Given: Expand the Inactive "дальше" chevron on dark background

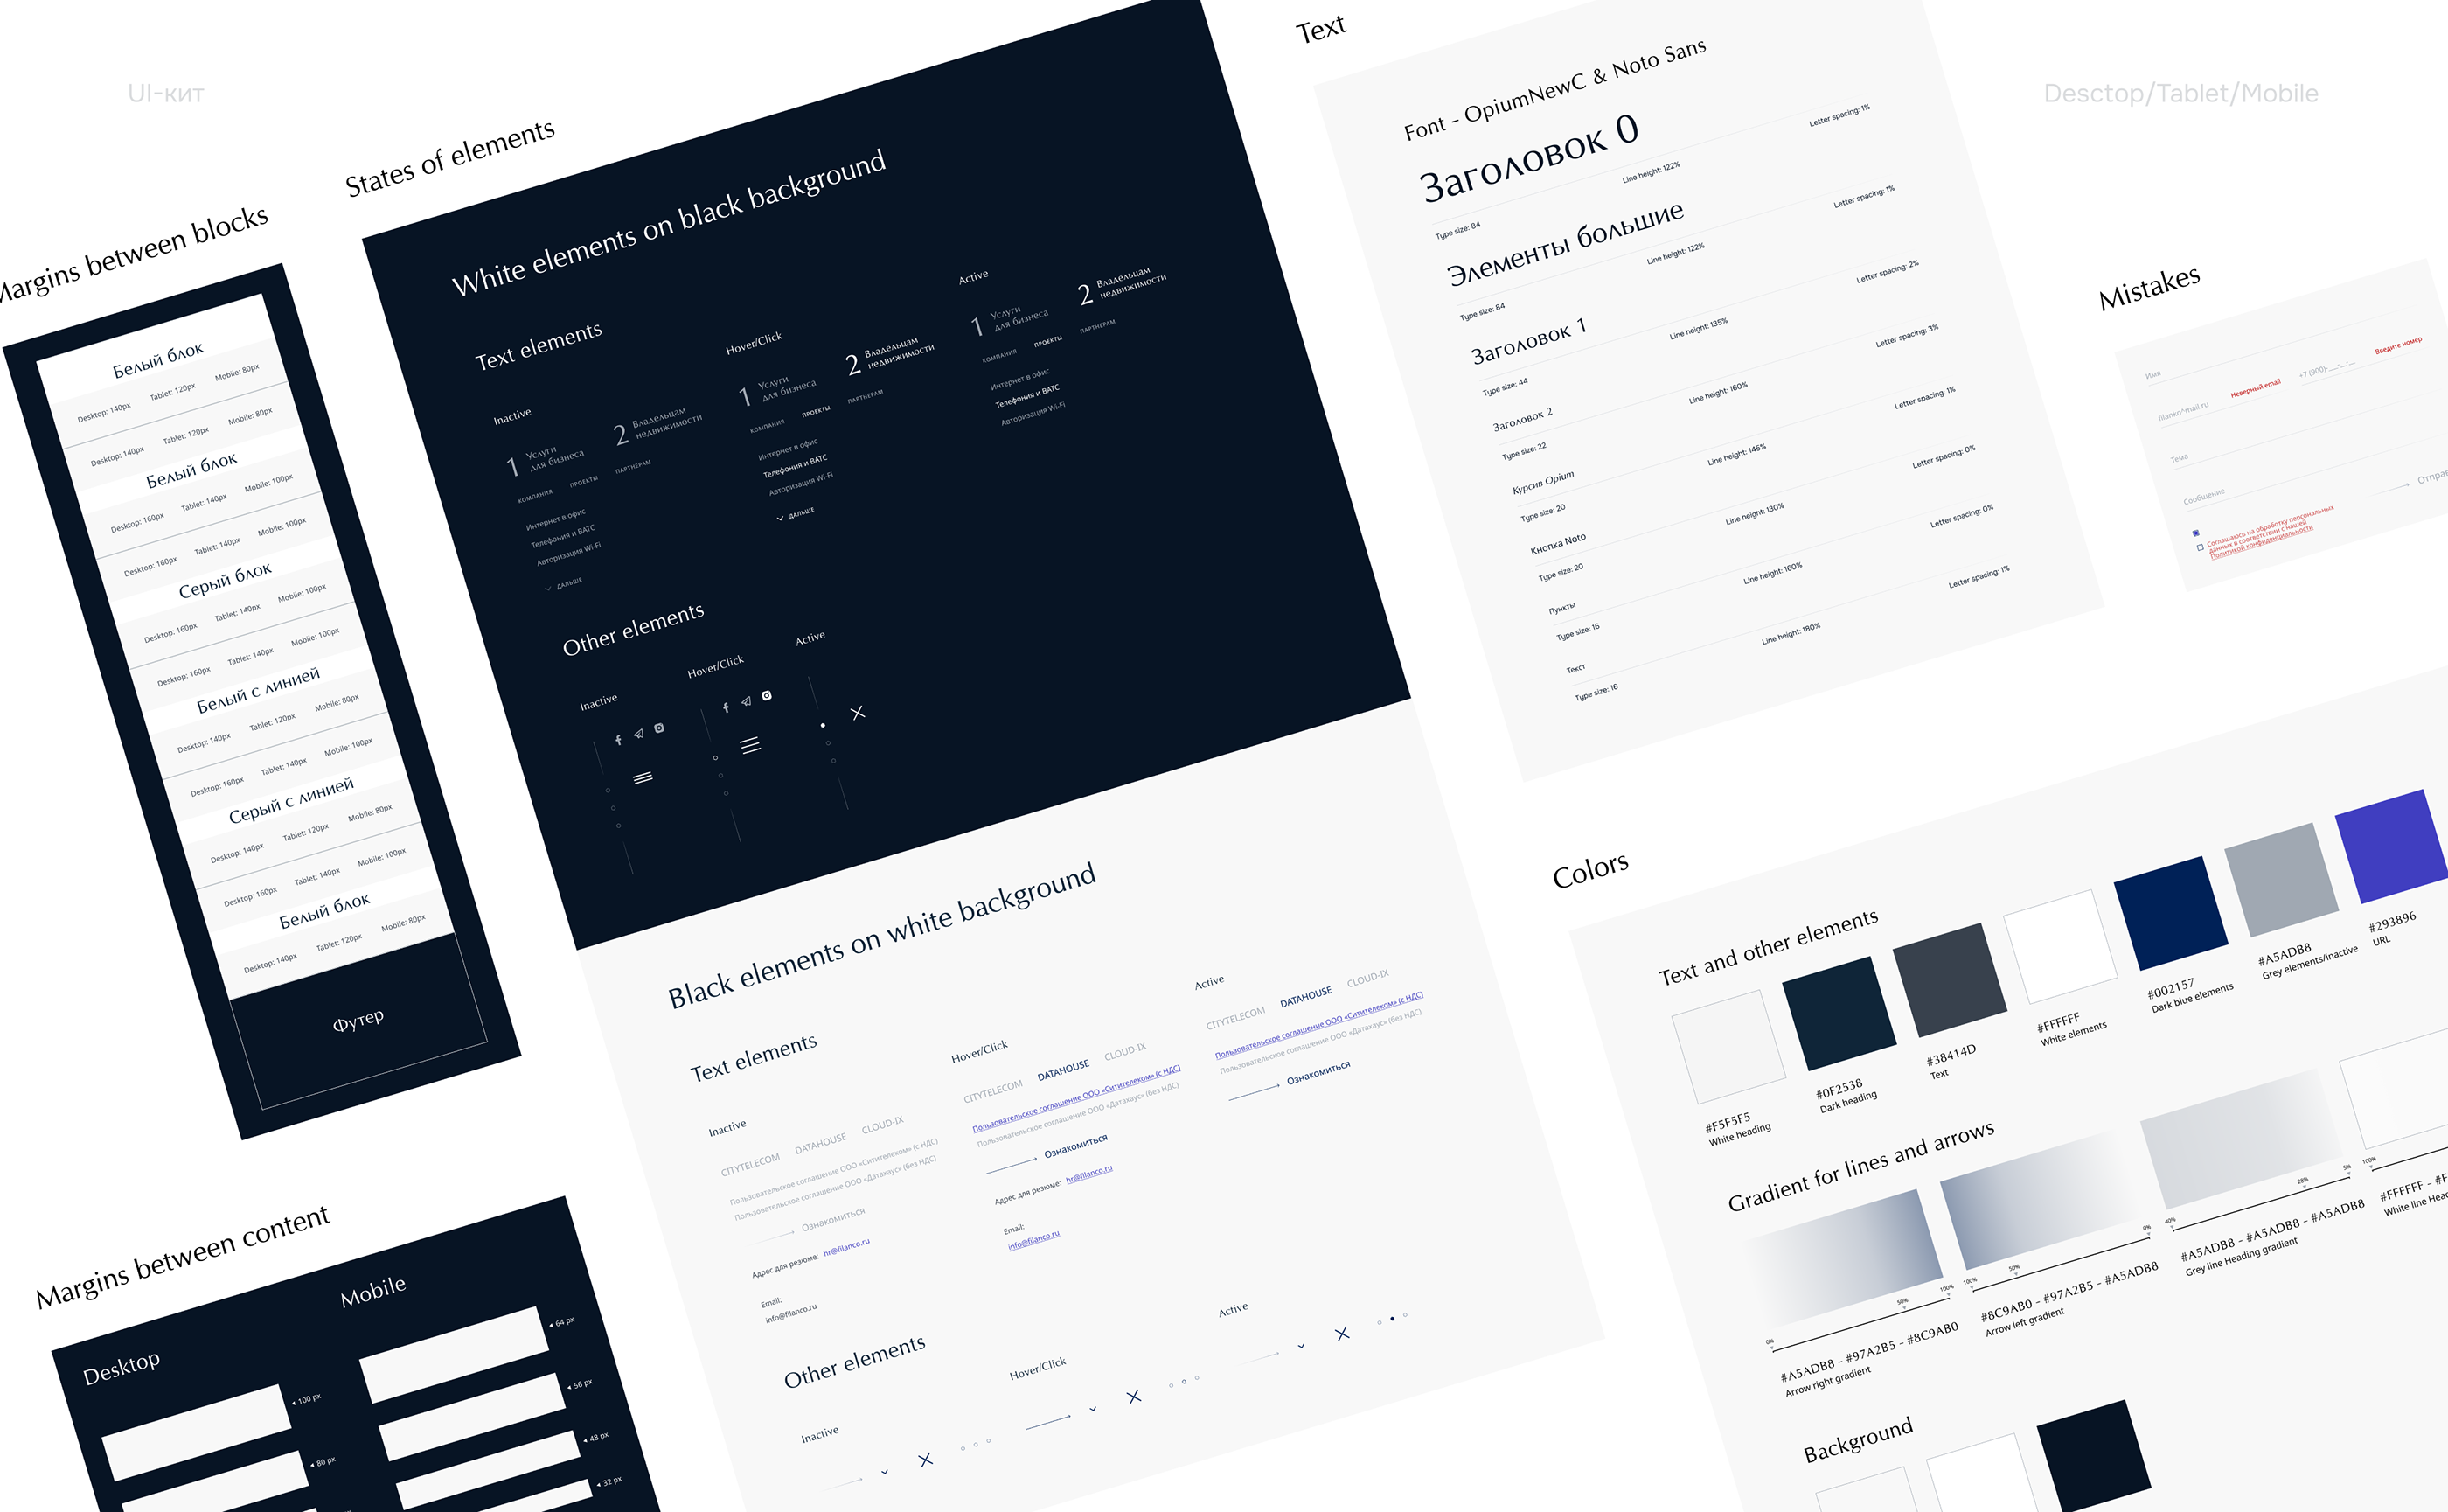Looking at the screenshot, I should point(548,588).
